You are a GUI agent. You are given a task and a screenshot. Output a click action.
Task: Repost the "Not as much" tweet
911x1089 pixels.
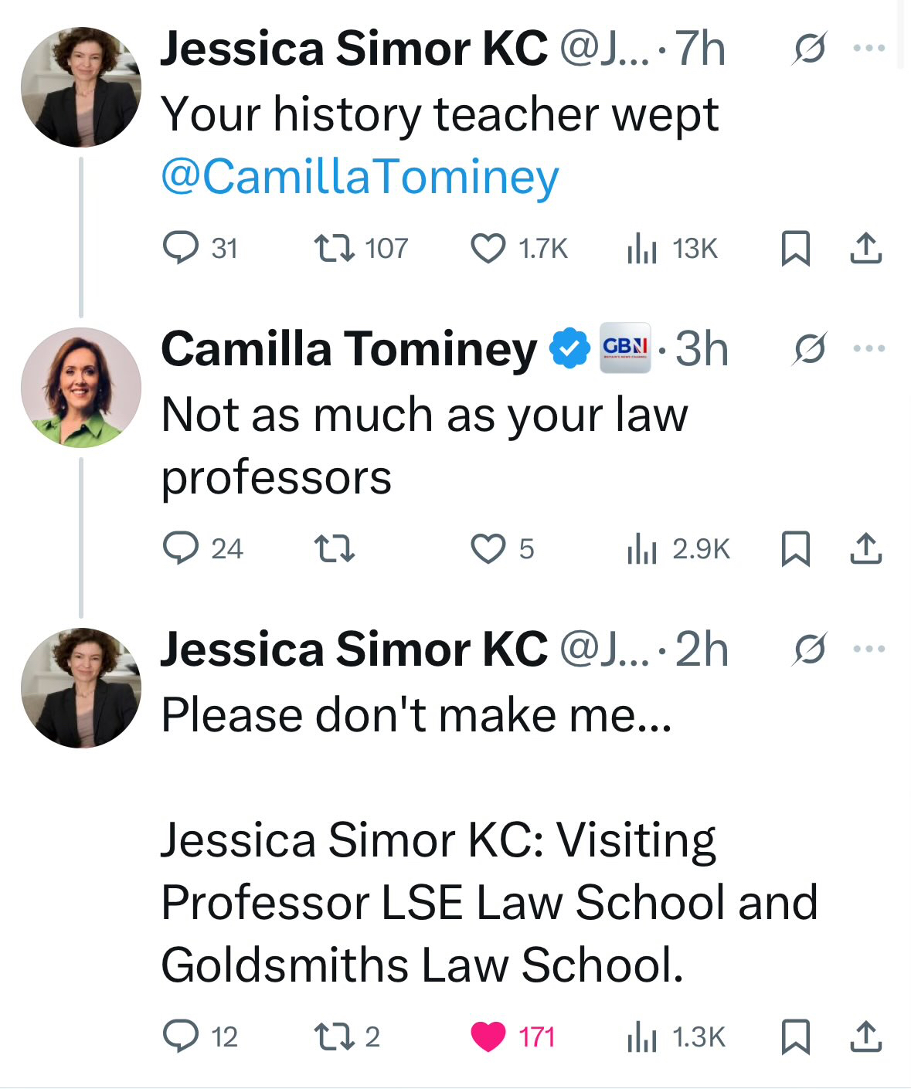click(335, 548)
